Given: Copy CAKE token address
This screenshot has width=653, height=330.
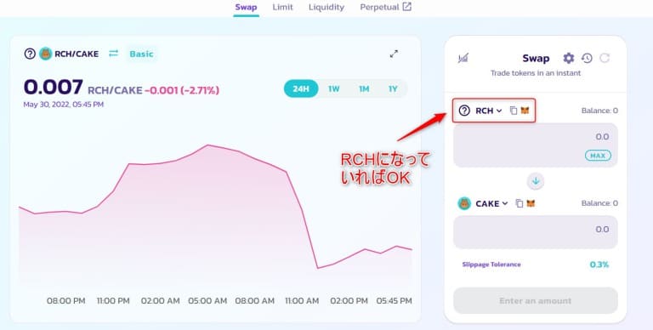Looking at the screenshot, I should (x=520, y=203).
